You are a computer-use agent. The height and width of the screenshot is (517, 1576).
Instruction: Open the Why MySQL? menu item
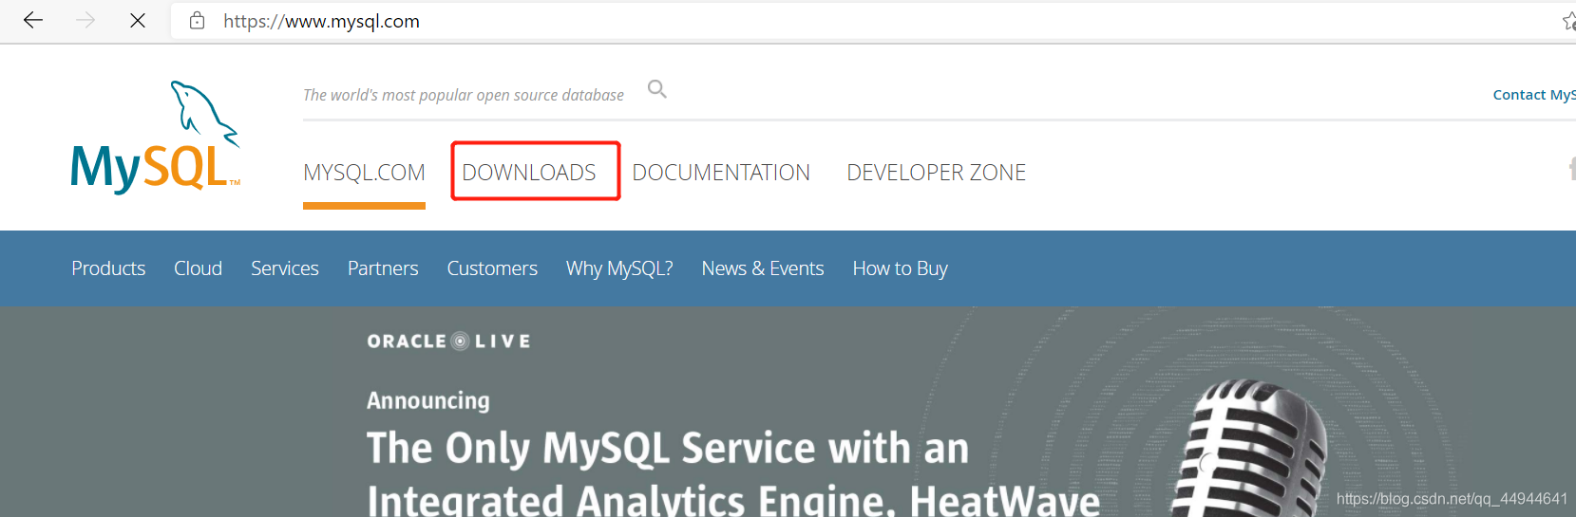(619, 268)
